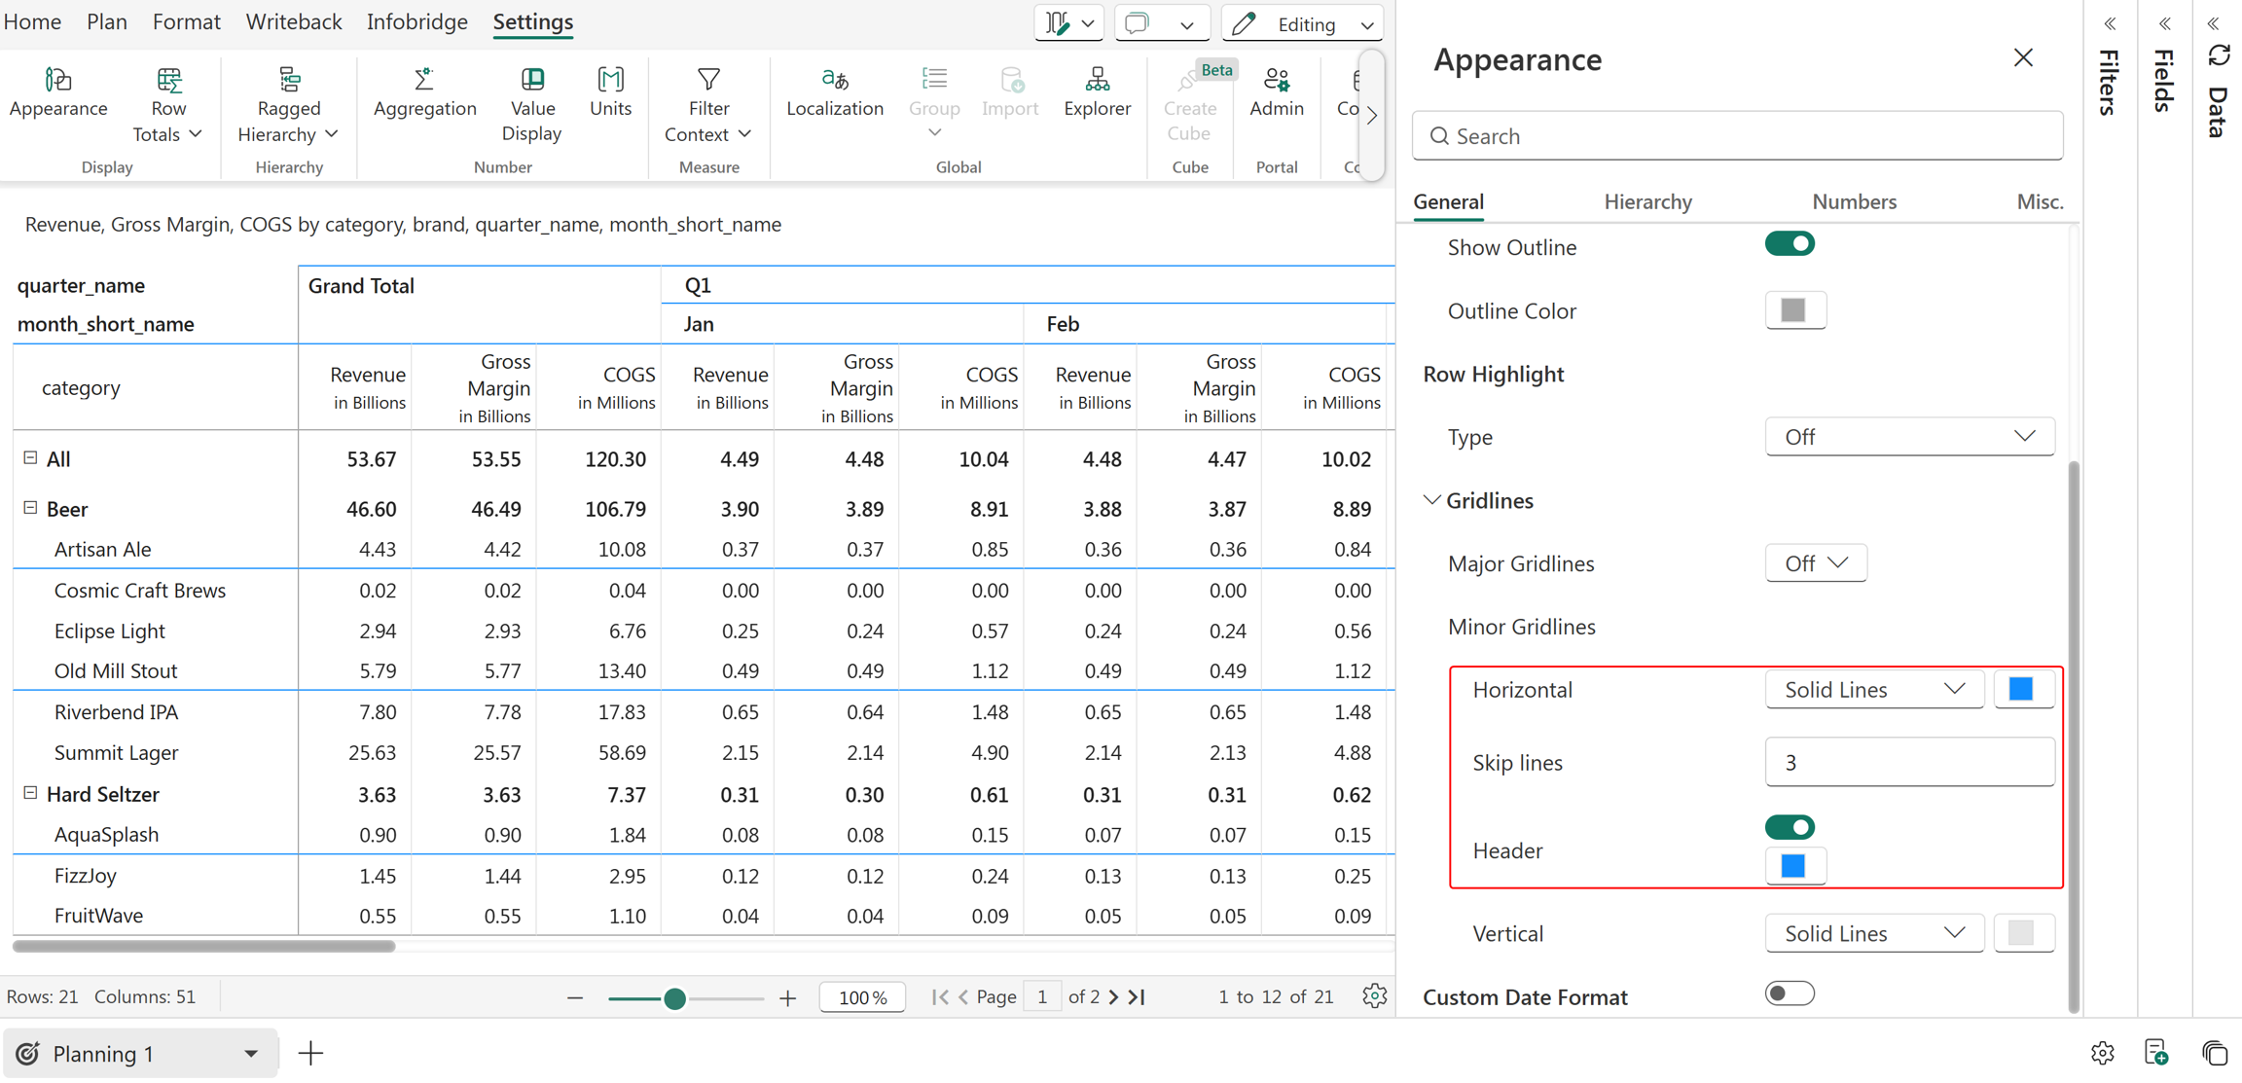Image resolution: width=2242 pixels, height=1083 pixels.
Task: Collapse the Beer category row
Action: pyautogui.click(x=30, y=508)
